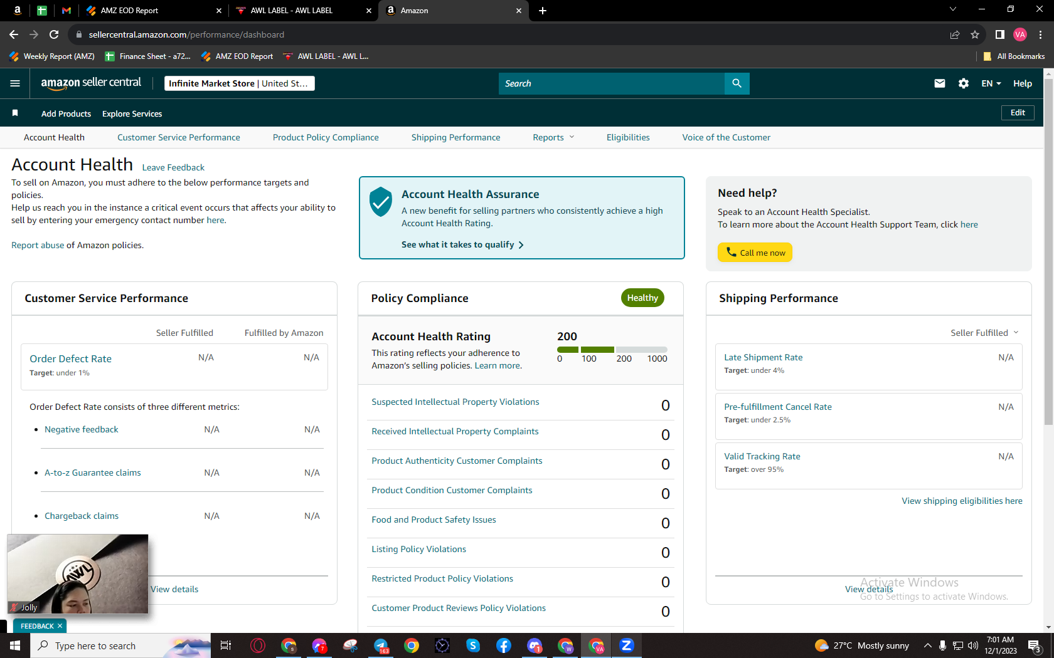Open the Finance Sheet bookmark
The height and width of the screenshot is (658, 1054).
[148, 56]
